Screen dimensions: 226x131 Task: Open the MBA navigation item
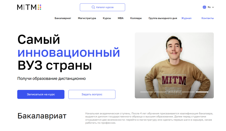121,18
